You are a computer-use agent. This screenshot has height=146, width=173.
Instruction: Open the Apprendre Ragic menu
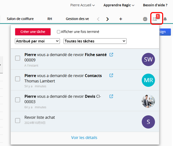119,5
